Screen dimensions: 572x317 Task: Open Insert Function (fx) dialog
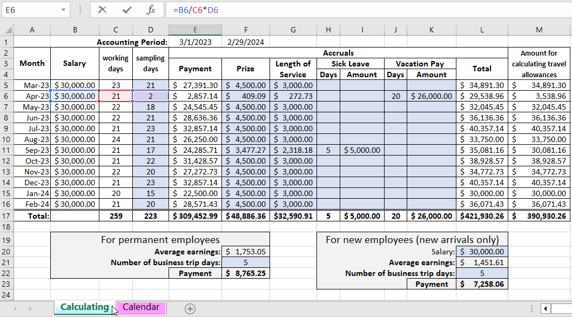point(151,10)
